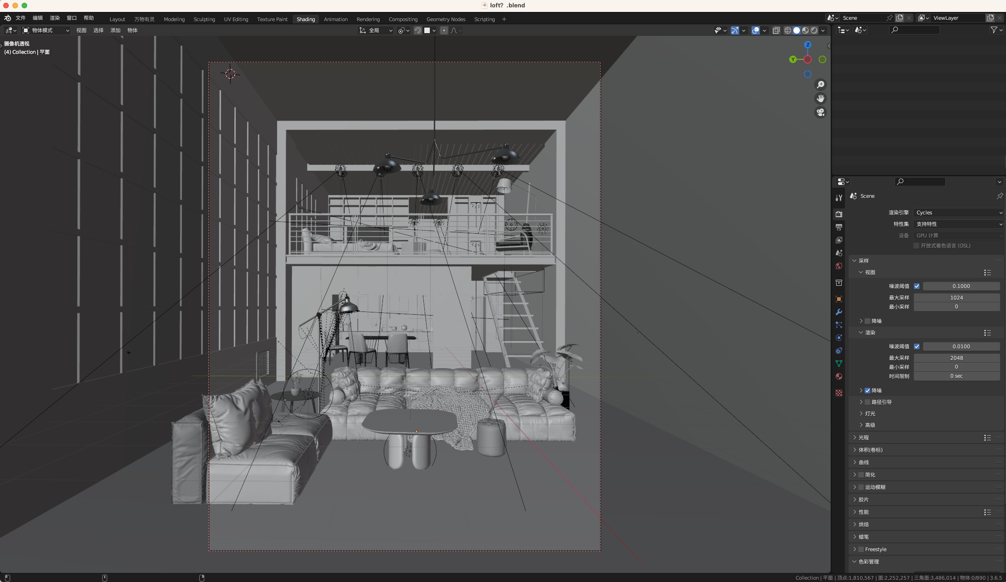This screenshot has height=582, width=1006.
Task: Switch to the Rendering workspace tab
Action: tap(368, 19)
